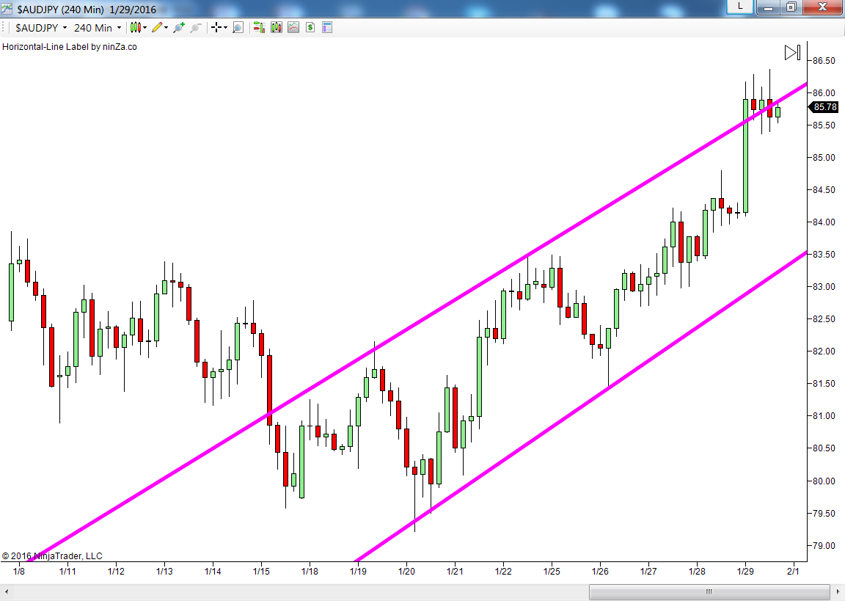
Task: Click the L link button in title bar
Action: pos(740,7)
